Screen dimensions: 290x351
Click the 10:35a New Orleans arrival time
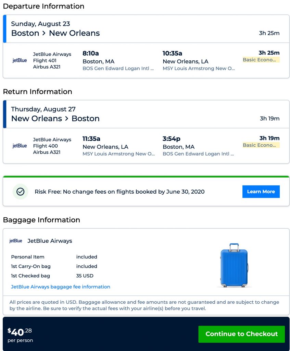pyautogui.click(x=173, y=53)
